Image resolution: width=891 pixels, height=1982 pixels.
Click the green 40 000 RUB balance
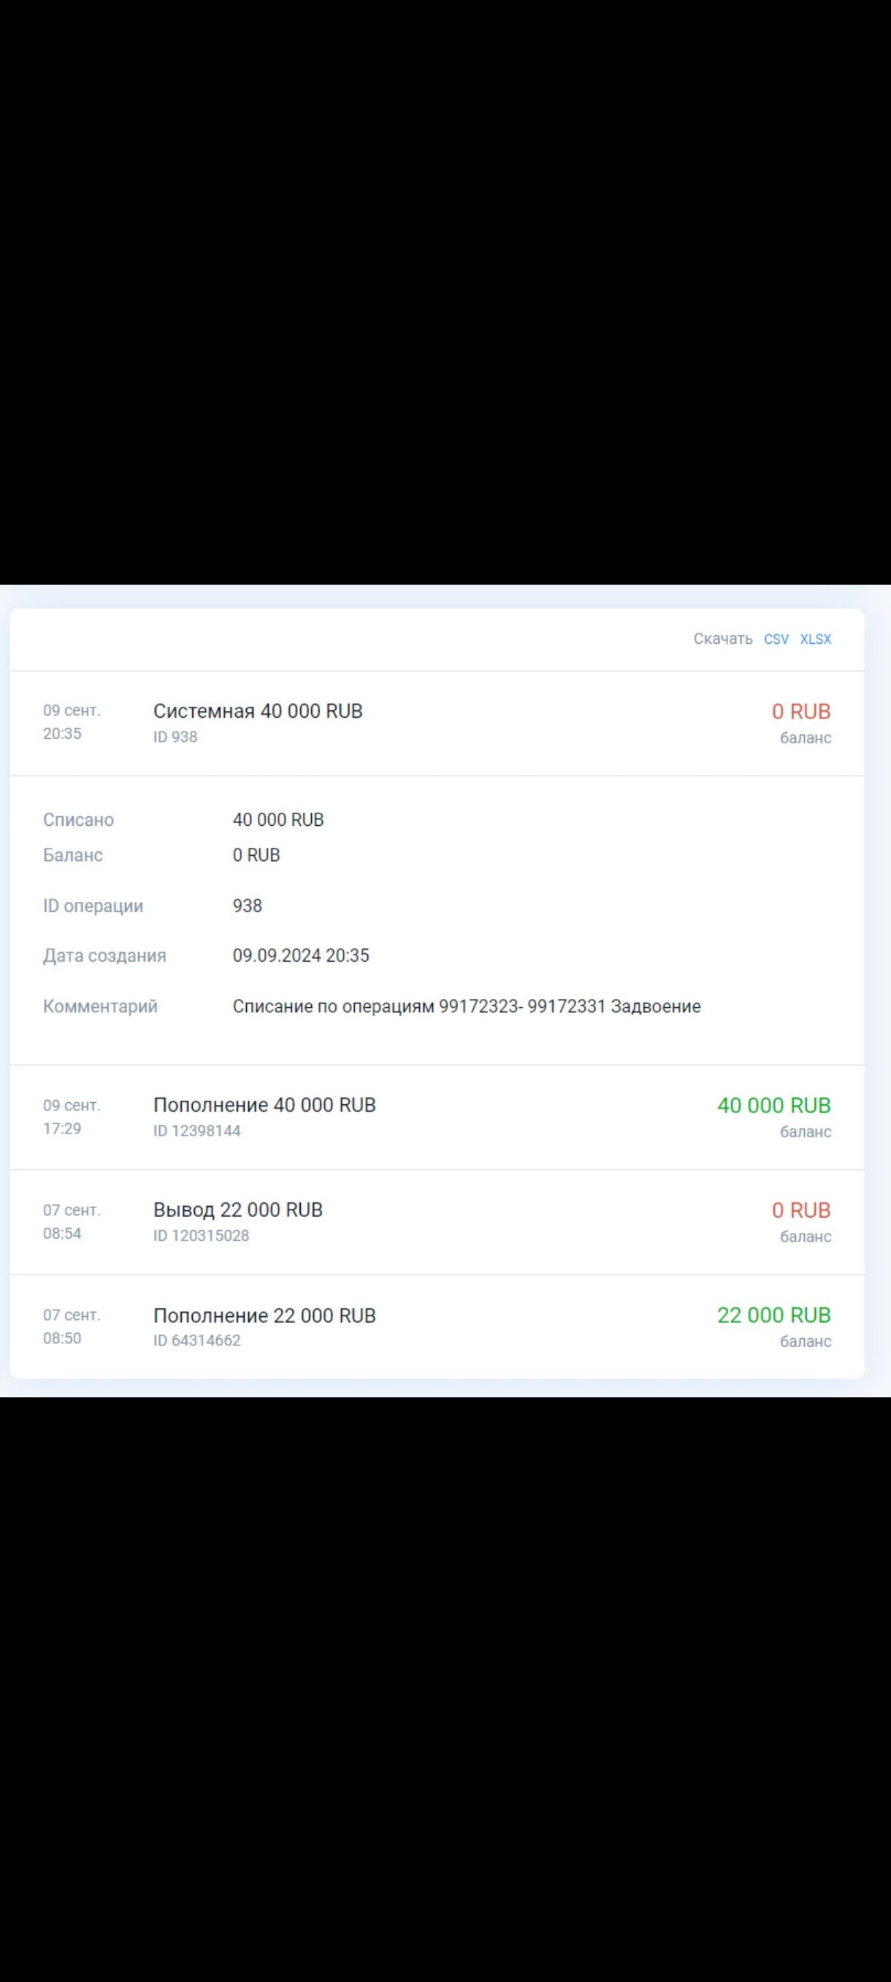click(773, 1106)
